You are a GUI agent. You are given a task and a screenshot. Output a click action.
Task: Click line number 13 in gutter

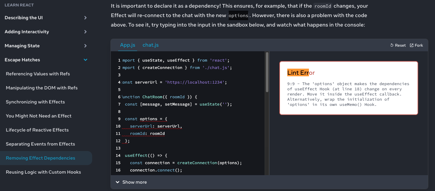pyautogui.click(x=118, y=148)
